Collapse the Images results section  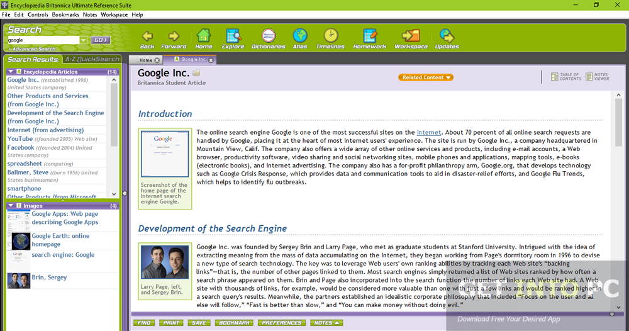click(11, 206)
